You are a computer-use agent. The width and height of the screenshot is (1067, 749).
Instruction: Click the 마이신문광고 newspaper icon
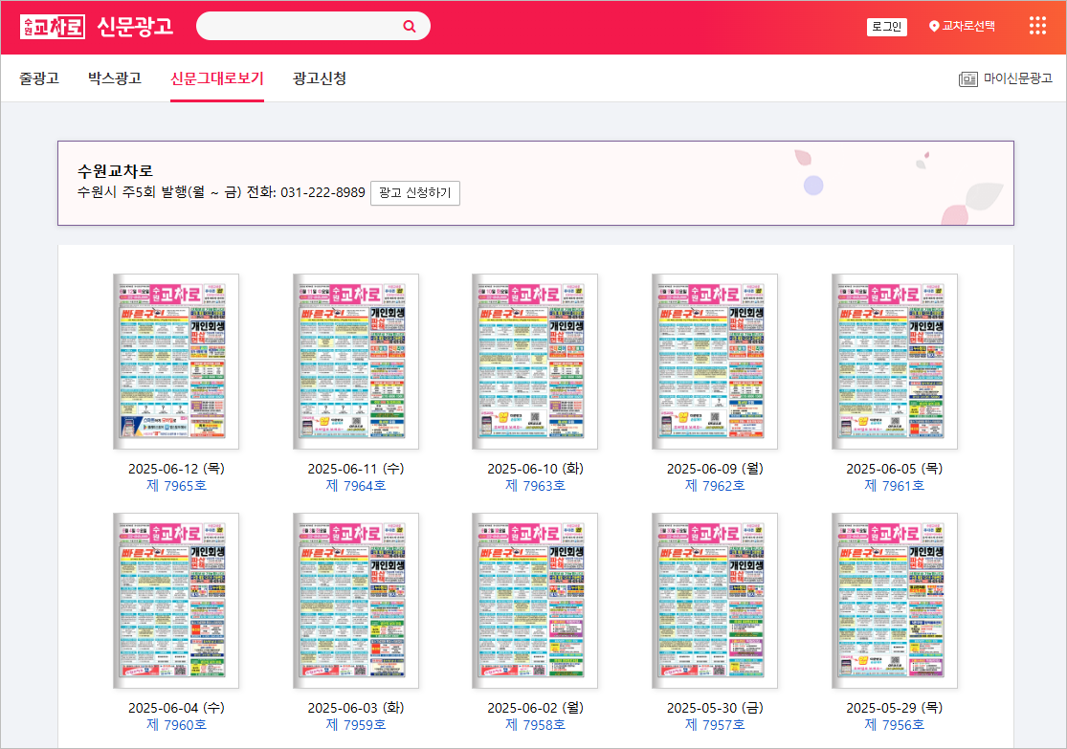[x=969, y=78]
